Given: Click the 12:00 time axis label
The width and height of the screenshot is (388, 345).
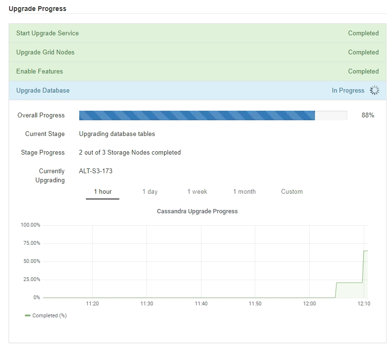Looking at the screenshot, I should click(310, 304).
